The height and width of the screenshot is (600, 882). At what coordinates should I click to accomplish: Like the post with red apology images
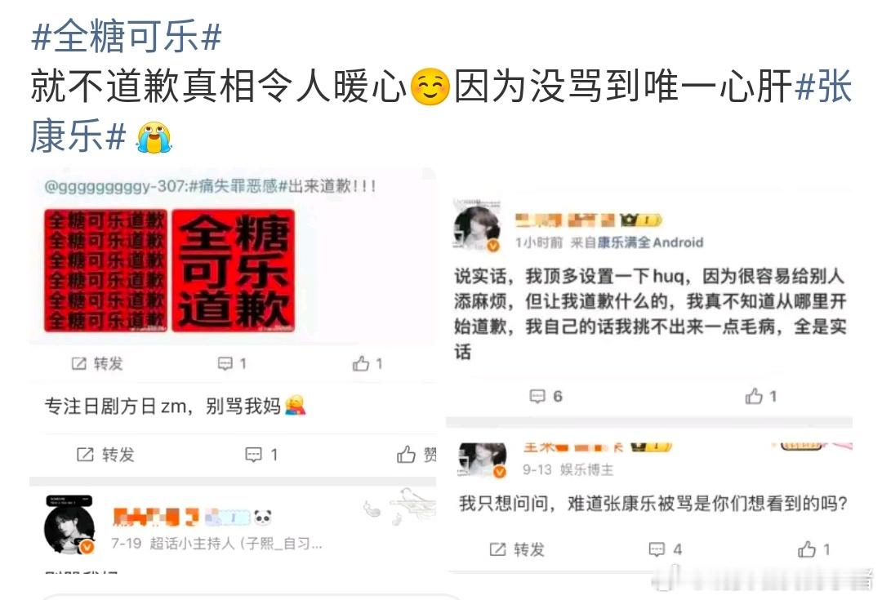pos(367,364)
